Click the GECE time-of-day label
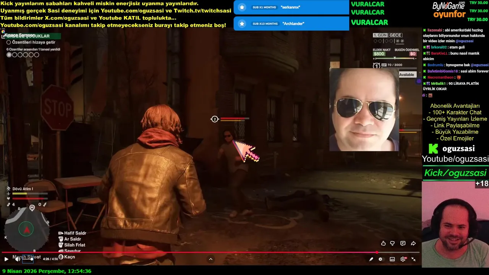Image resolution: width=489 pixels, height=275 pixels. [395, 35]
